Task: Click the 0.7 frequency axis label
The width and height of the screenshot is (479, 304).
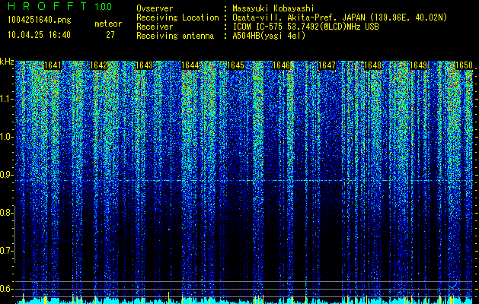Action: pyautogui.click(x=6, y=251)
